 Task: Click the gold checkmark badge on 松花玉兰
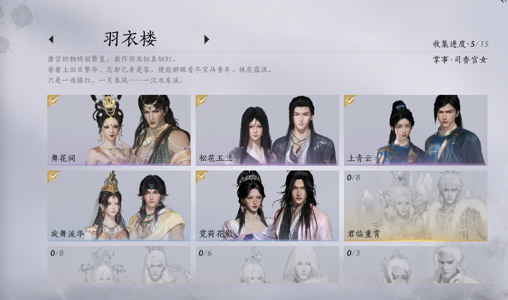click(202, 101)
